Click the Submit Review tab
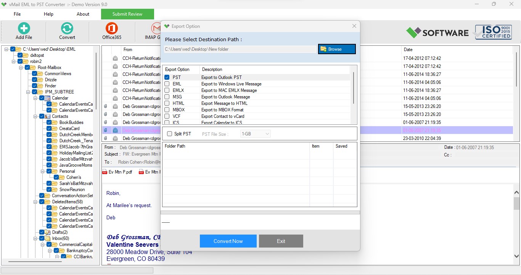The height and width of the screenshot is (275, 521). click(127, 14)
